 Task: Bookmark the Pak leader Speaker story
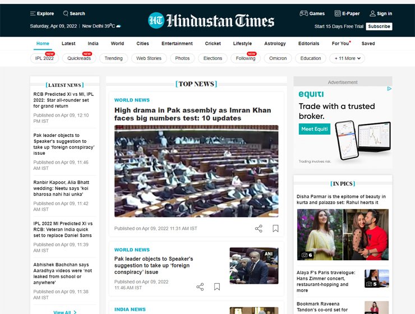click(217, 287)
